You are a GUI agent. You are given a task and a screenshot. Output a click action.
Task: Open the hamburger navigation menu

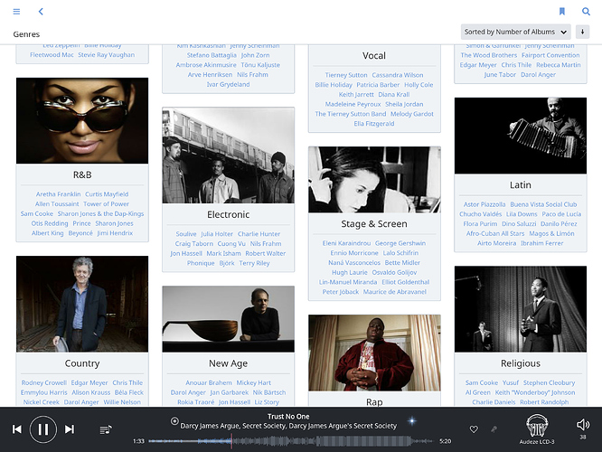[16, 12]
